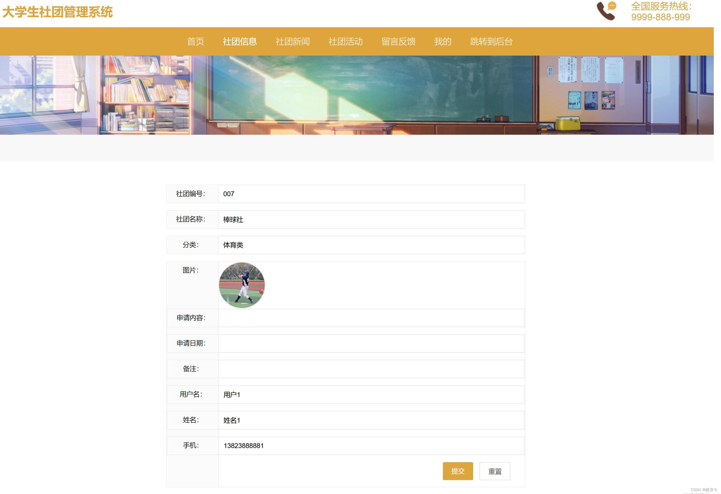Open the 我的 menu

[442, 41]
